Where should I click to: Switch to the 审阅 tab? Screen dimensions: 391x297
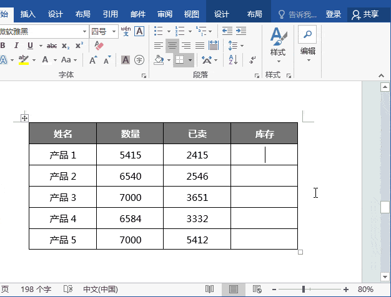pos(165,14)
